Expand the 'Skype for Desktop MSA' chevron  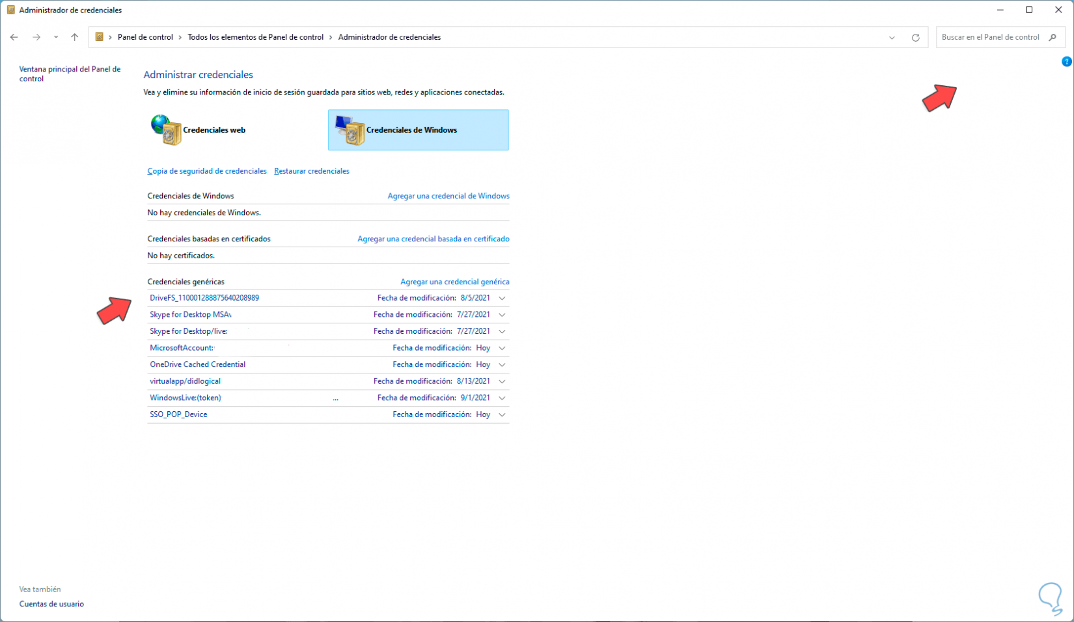(x=502, y=315)
